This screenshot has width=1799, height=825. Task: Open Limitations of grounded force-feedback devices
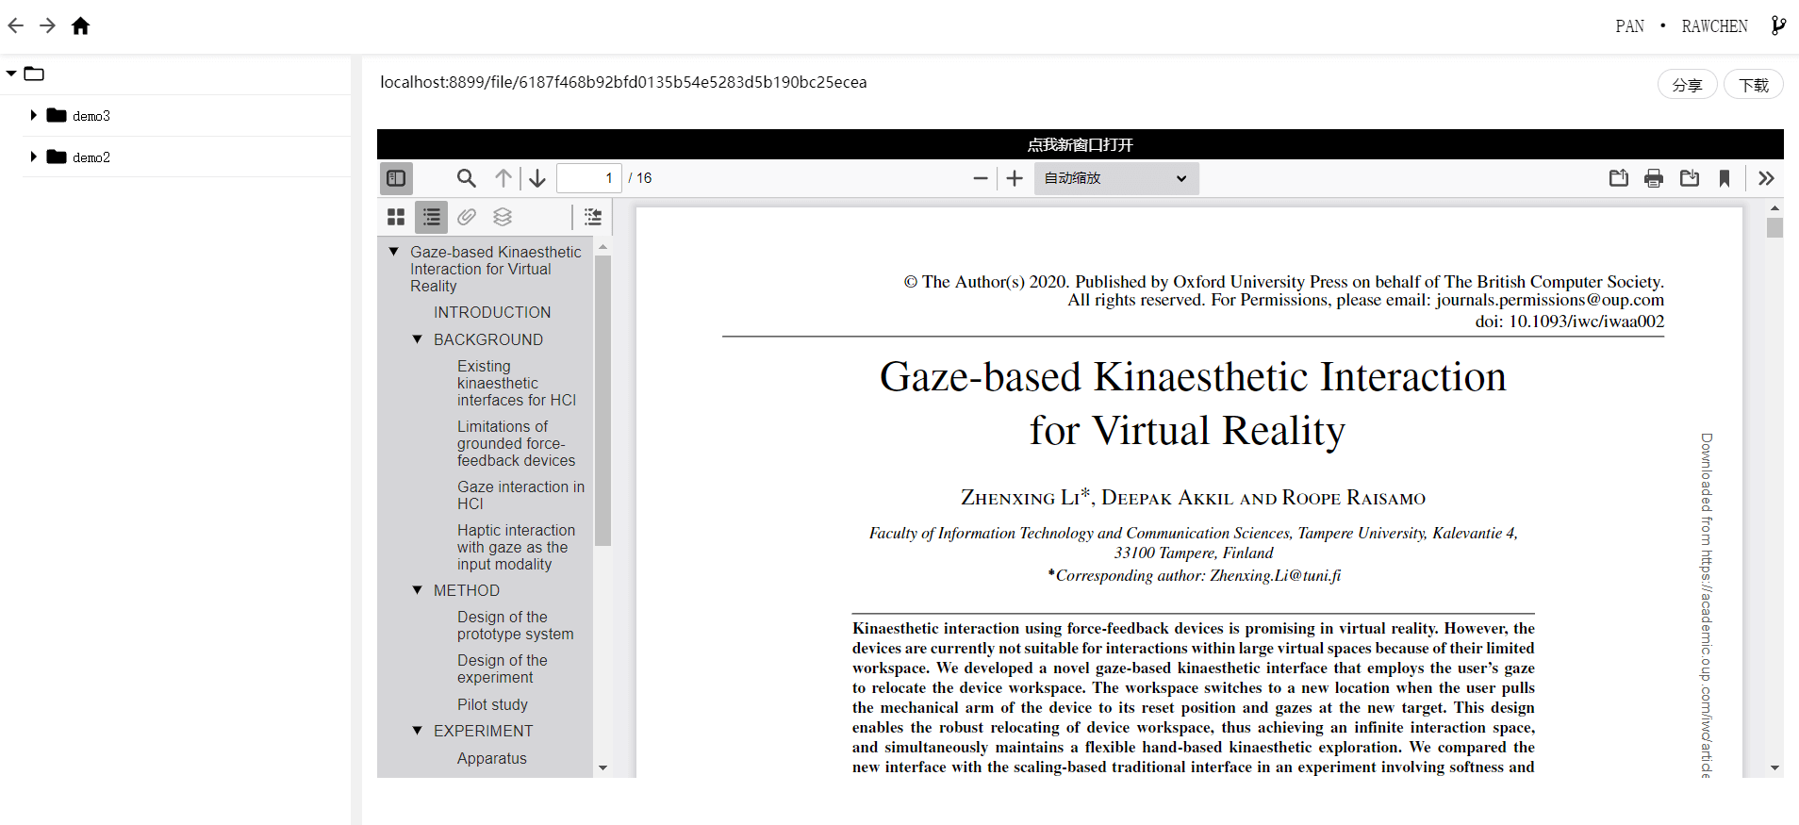click(x=517, y=443)
